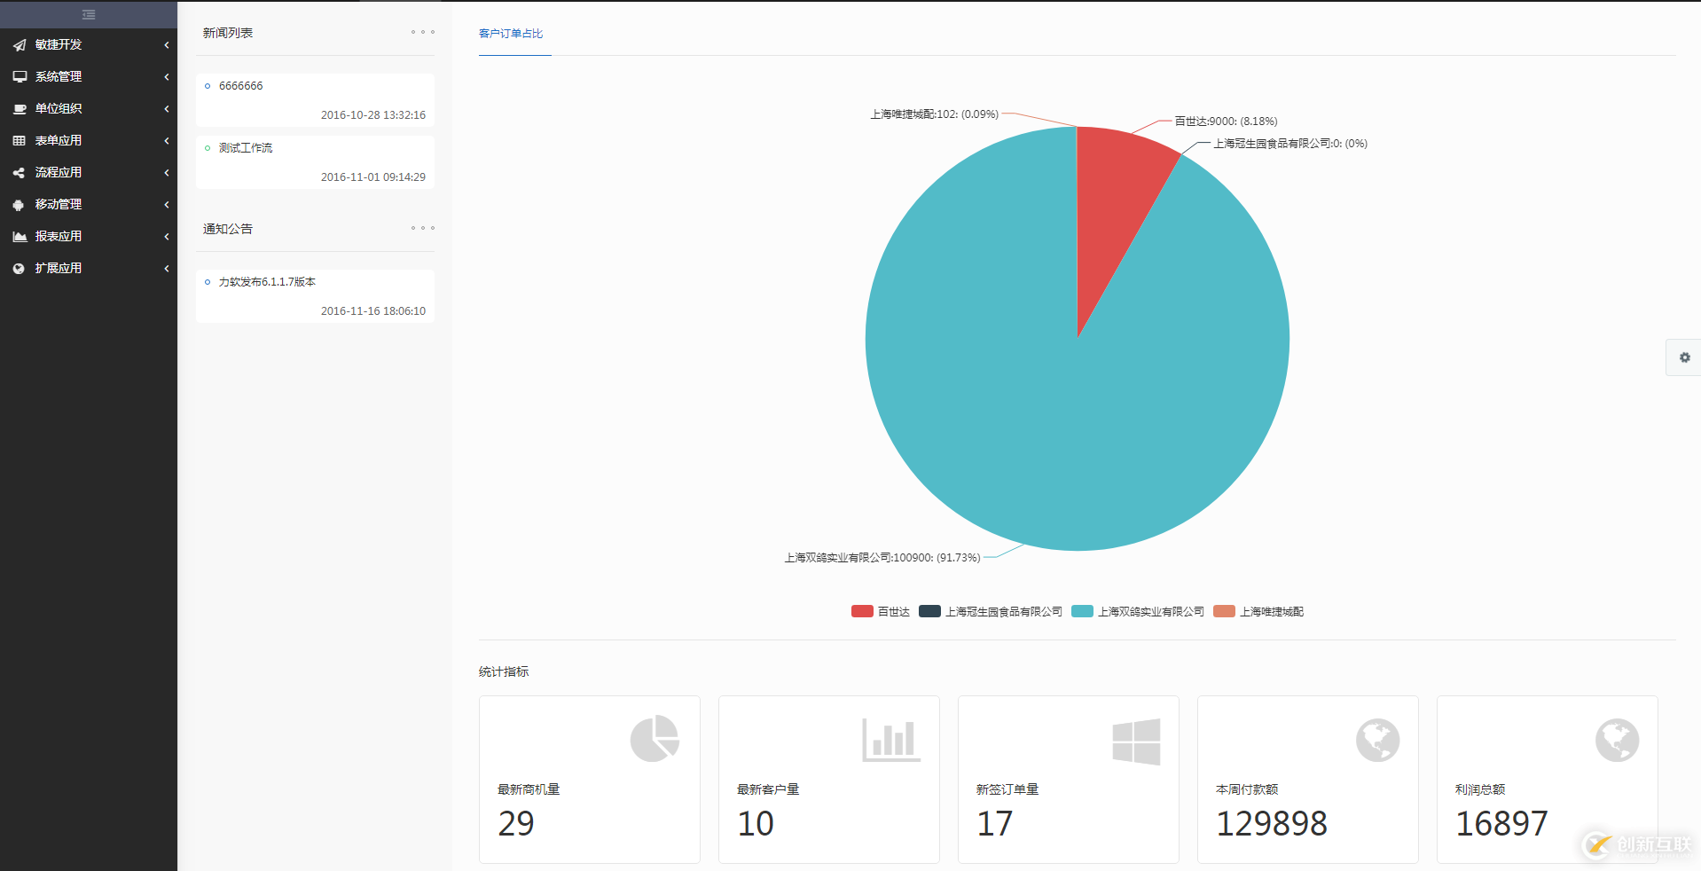The height and width of the screenshot is (871, 1701).
Task: Click the 统计指标 section heading
Action: 504,671
